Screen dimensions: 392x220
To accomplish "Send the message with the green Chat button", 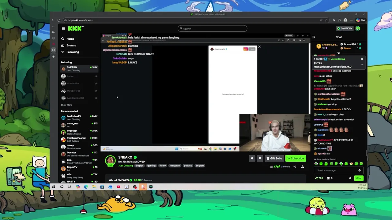I will [x=359, y=178].
